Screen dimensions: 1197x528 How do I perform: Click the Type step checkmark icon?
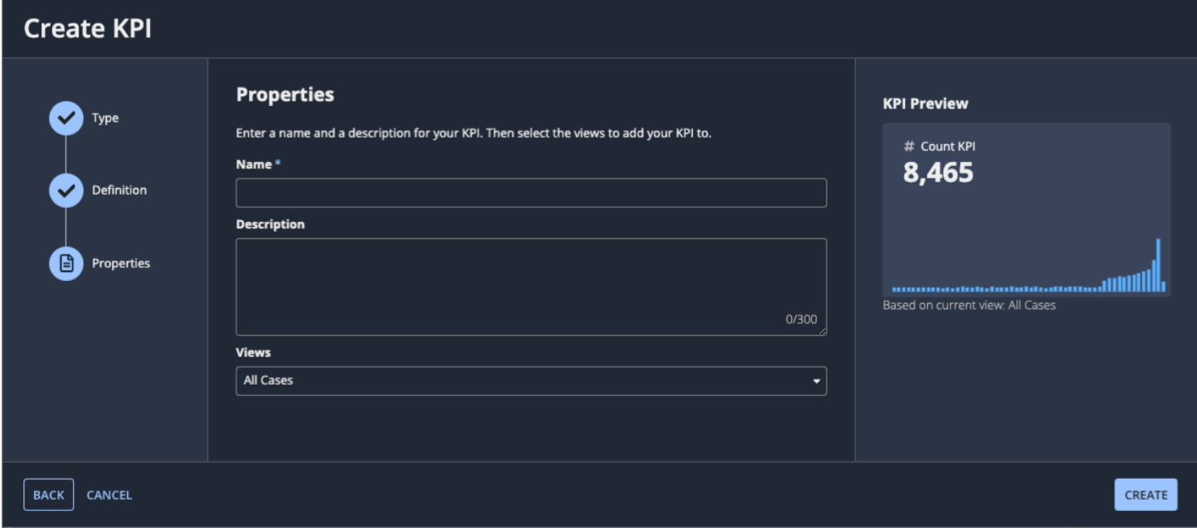coord(66,118)
